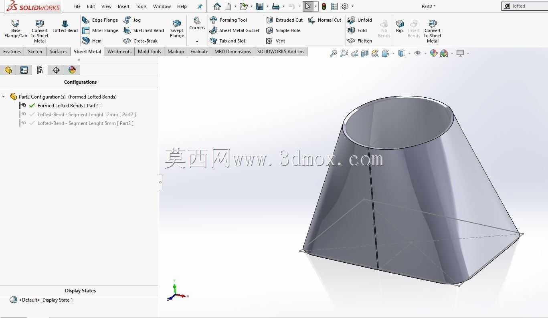
Task: Click the Zoom to Area icon
Action: pos(344,53)
